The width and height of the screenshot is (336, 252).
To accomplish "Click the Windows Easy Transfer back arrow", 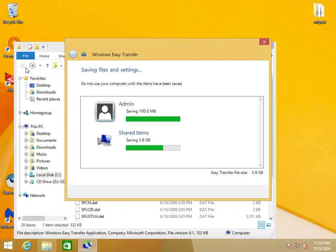I will [73, 54].
